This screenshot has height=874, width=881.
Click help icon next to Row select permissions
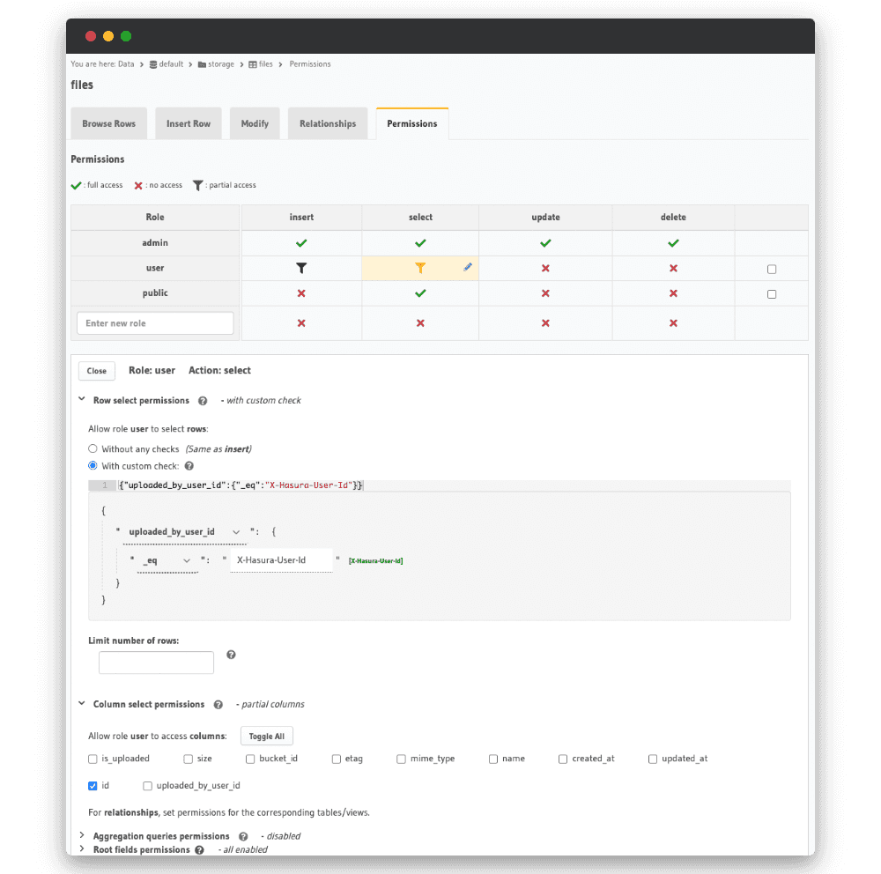point(203,401)
